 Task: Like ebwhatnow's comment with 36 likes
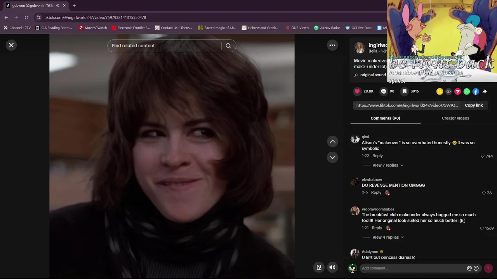coord(484,193)
